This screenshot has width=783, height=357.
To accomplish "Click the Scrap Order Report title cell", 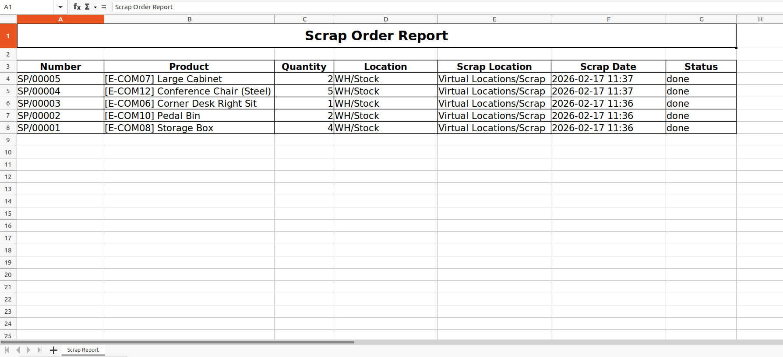I will (x=377, y=36).
